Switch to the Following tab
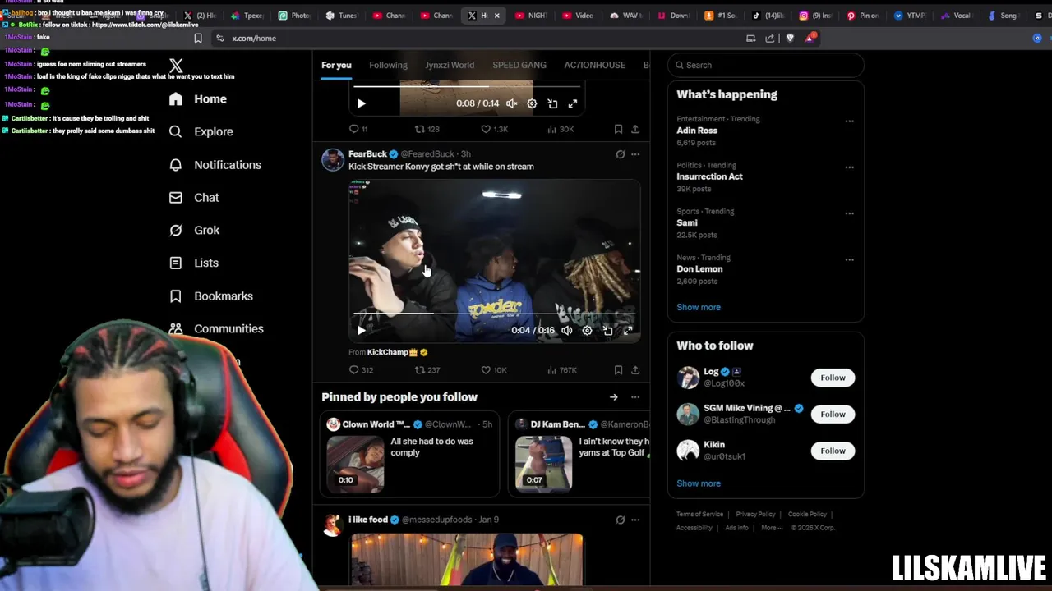1052x591 pixels. pyautogui.click(x=388, y=65)
